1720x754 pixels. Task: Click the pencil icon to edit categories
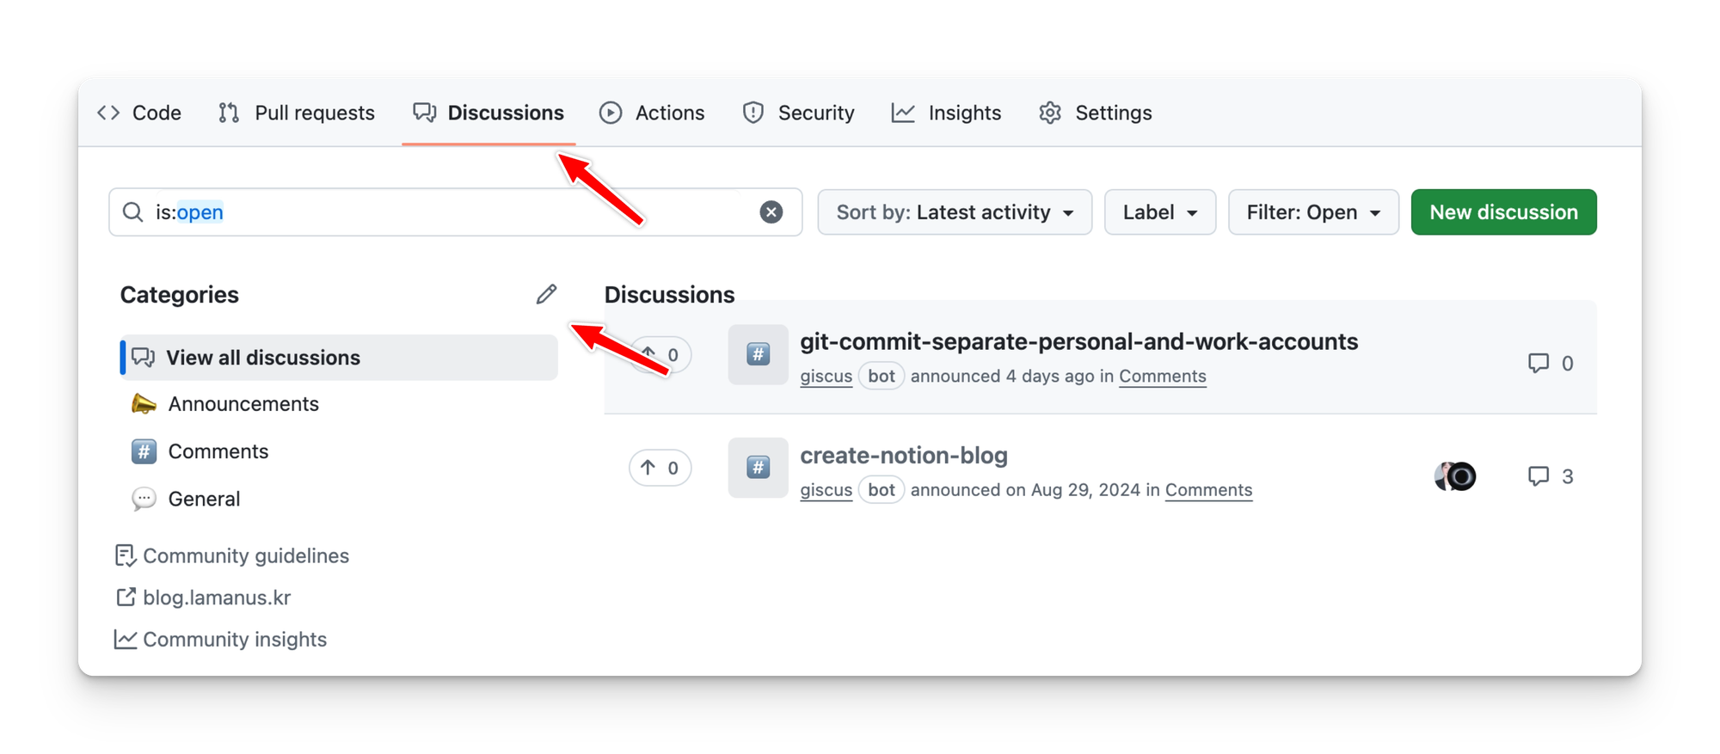[546, 295]
